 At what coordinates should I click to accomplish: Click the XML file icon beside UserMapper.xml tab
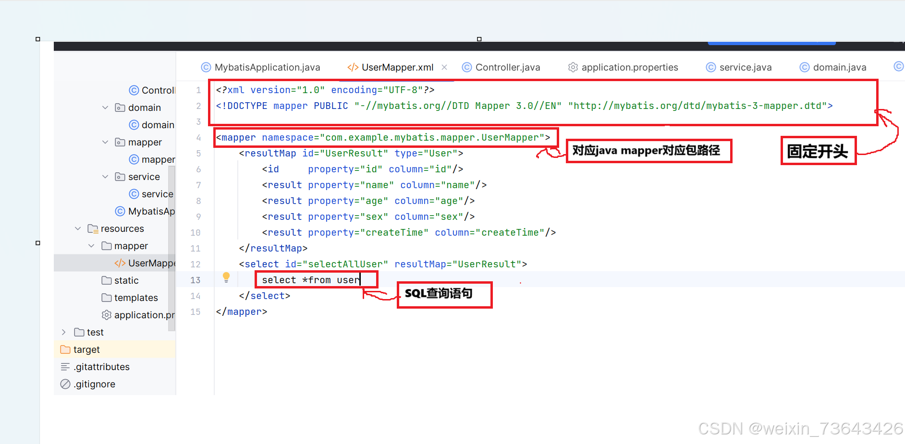[x=353, y=67]
